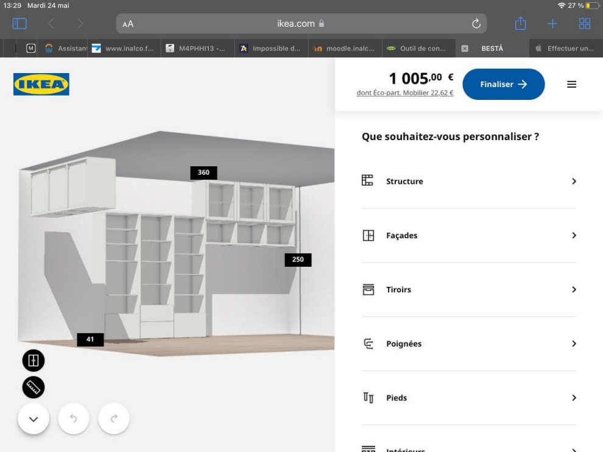The height and width of the screenshot is (452, 603).
Task: Select the tall bookshelf unit
Action: [156, 275]
